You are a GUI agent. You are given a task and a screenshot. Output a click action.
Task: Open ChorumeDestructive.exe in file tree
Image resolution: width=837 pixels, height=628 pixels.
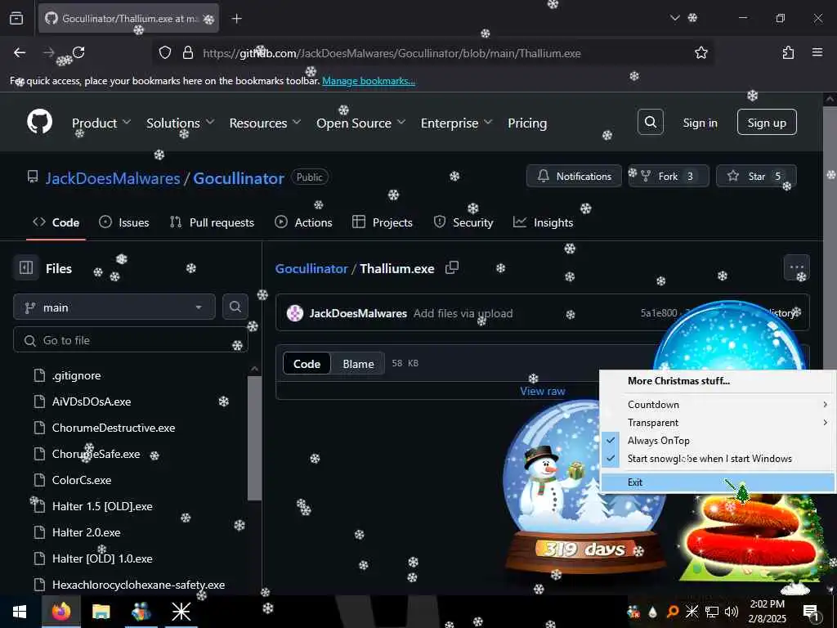tap(113, 428)
